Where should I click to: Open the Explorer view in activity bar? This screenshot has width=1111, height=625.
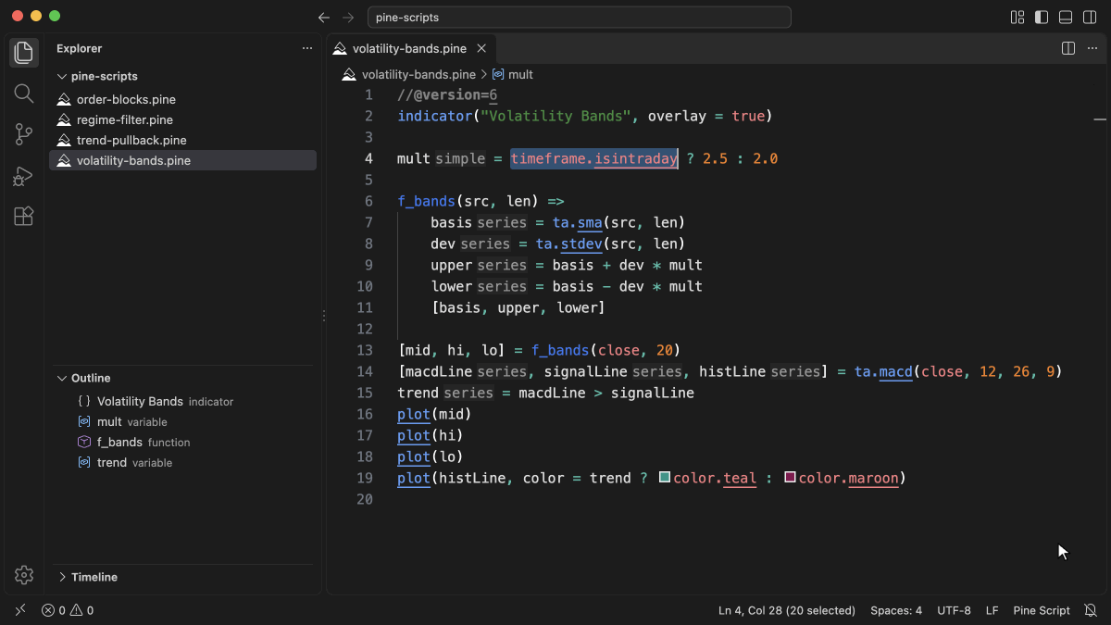click(x=24, y=53)
